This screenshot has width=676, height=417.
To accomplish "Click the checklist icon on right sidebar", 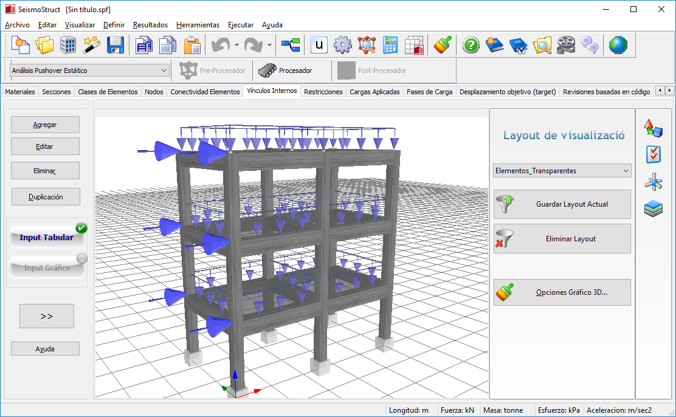I will click(x=653, y=154).
